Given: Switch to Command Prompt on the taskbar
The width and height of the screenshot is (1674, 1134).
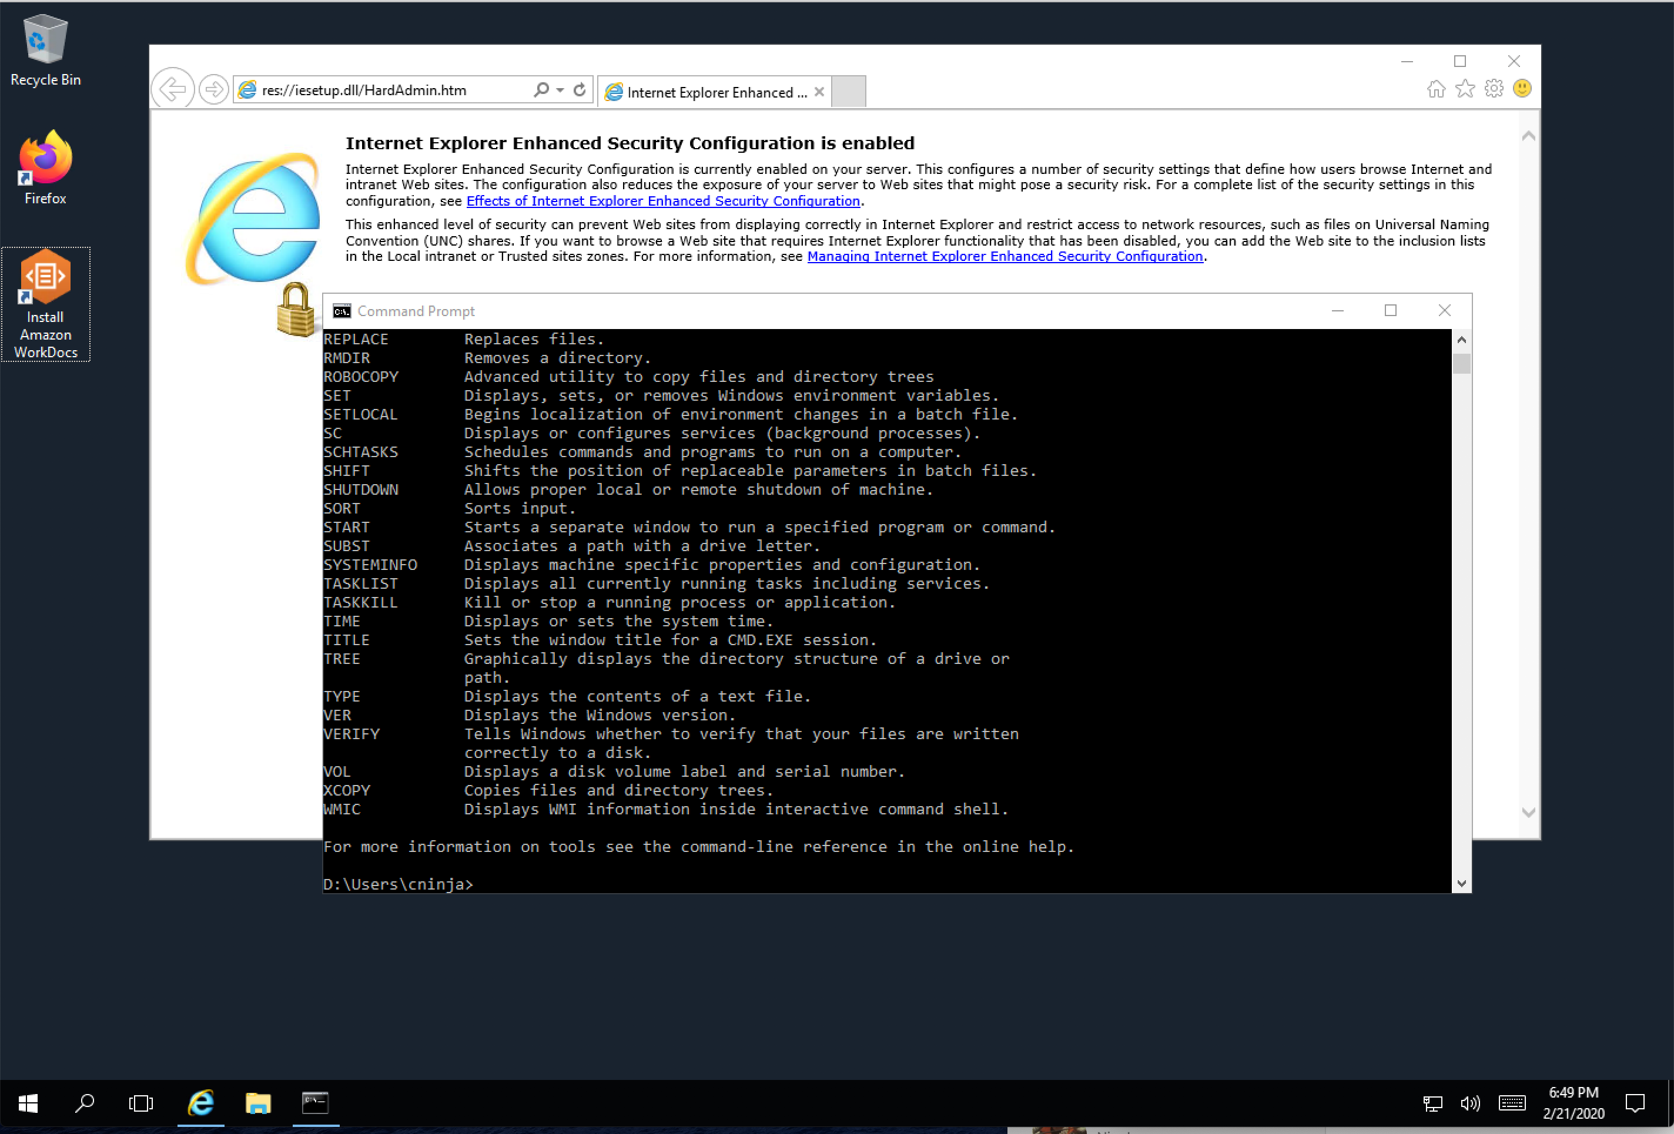Looking at the screenshot, I should pos(316,1102).
